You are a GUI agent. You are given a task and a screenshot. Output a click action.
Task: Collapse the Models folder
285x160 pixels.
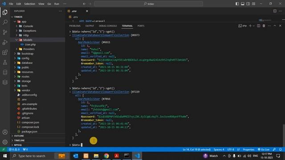[x=28, y=40]
